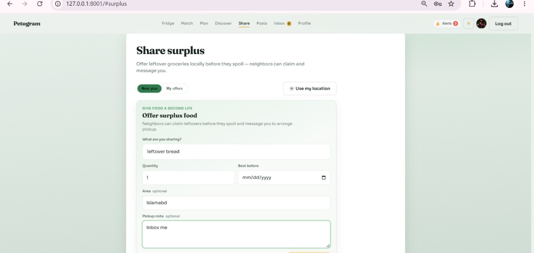Click the Quantity input field
Viewport: 534px width, 253px height.
coord(189,178)
